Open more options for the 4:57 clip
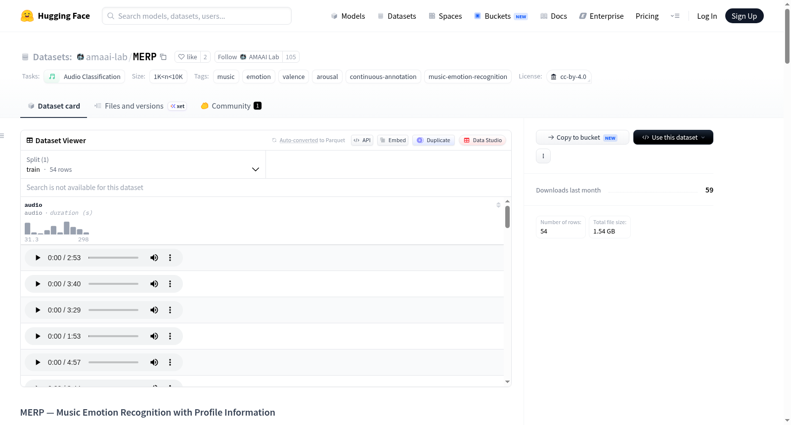This screenshot has width=791, height=425. coord(170,362)
